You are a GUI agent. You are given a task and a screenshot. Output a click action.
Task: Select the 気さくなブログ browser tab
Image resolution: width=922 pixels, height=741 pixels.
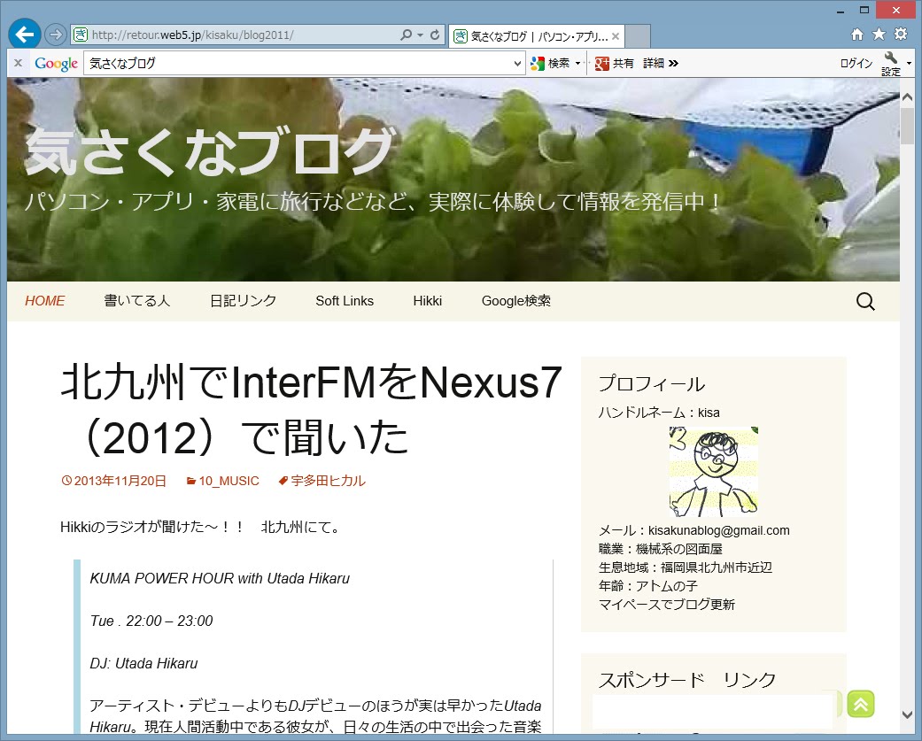(x=536, y=36)
